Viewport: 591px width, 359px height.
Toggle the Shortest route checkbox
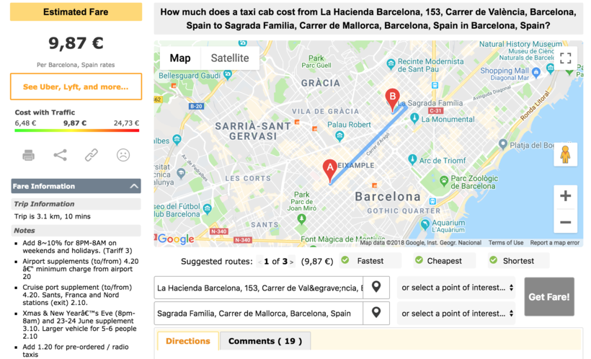493,261
